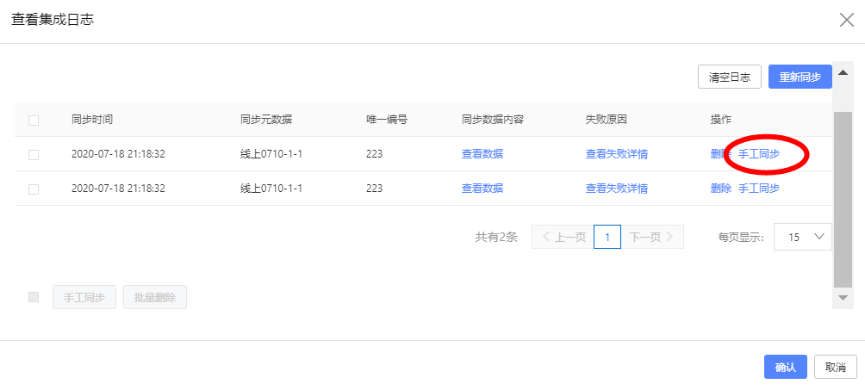
Task: Click the vertical scrollbar thumb
Action: [843, 199]
